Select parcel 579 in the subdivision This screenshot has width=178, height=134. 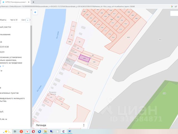click(98, 24)
